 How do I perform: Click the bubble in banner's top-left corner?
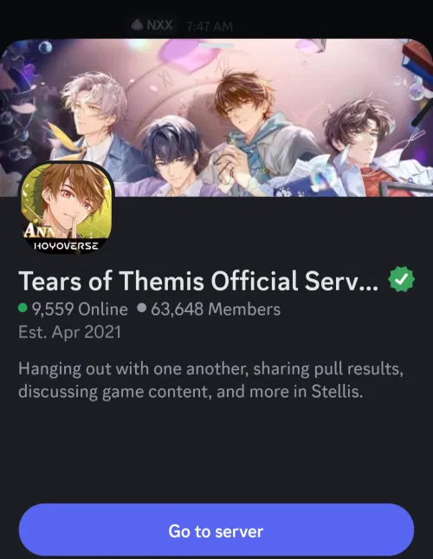click(45, 47)
